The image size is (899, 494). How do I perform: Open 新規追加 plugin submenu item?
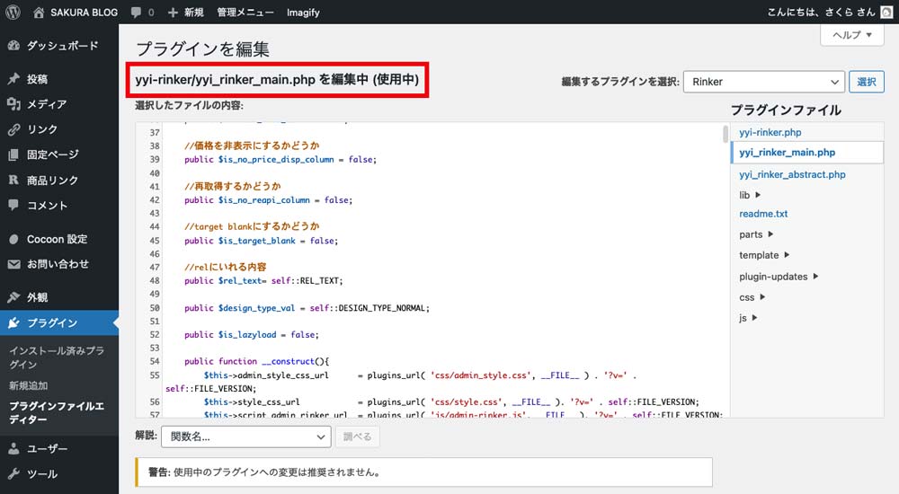click(x=28, y=385)
